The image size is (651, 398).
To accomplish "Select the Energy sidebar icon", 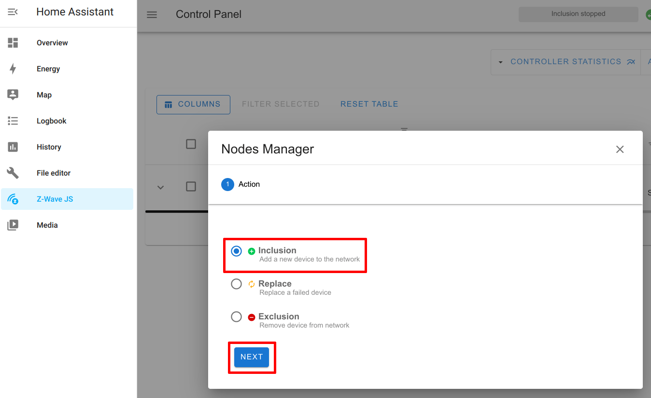I will pyautogui.click(x=13, y=69).
